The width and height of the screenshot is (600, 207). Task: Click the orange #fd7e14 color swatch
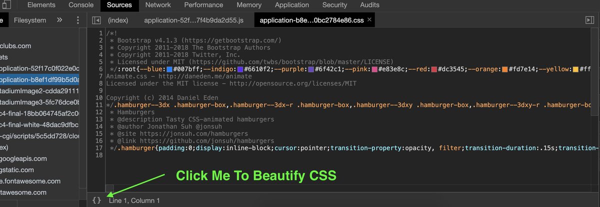coord(504,68)
